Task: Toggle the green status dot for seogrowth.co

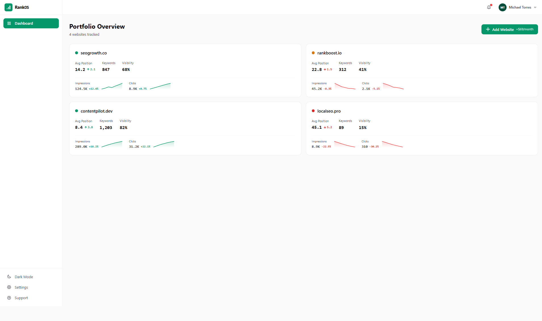Action: point(77,53)
